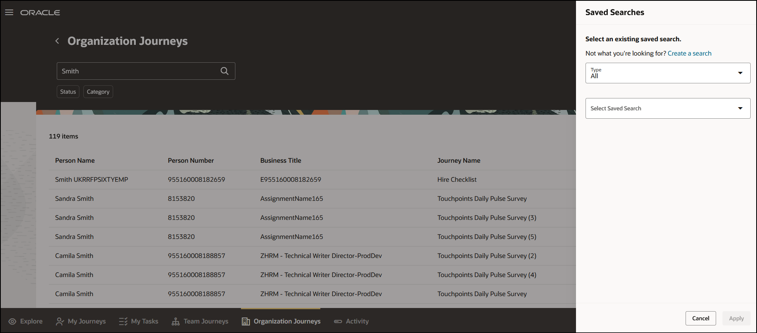Open the Type dropdown set to All
Viewport: 757px width, 333px height.
click(668, 73)
